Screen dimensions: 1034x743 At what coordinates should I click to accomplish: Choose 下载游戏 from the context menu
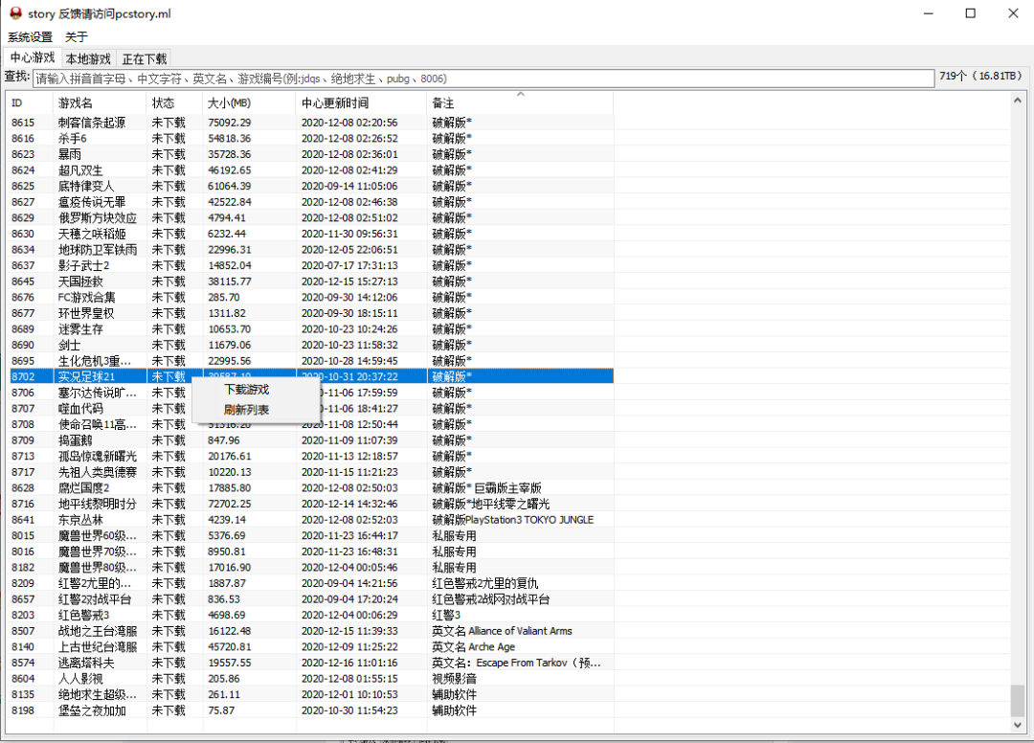click(247, 390)
